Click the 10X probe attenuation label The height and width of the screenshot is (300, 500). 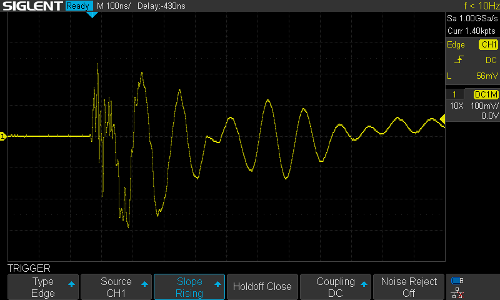tap(456, 106)
